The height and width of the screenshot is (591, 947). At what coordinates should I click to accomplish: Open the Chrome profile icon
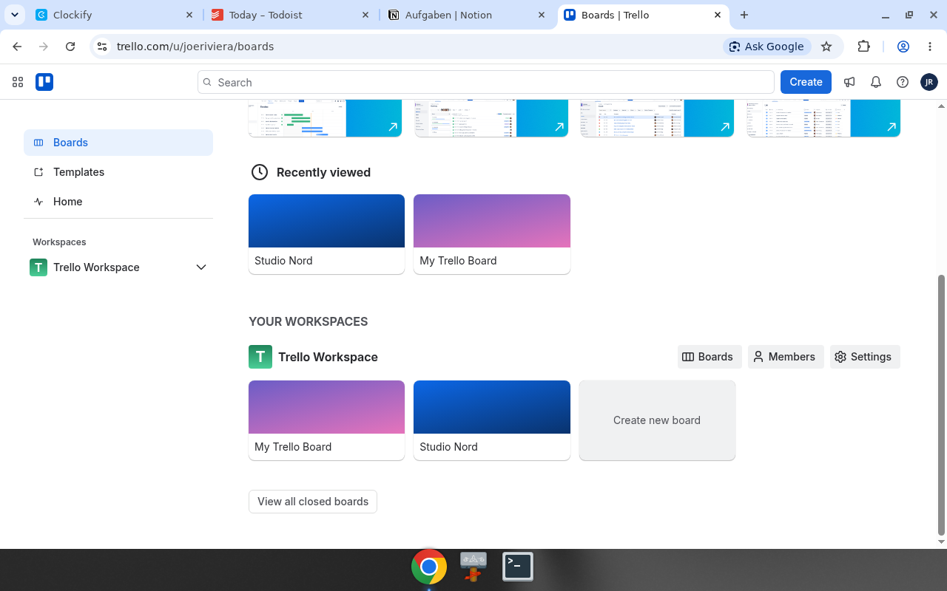(903, 47)
